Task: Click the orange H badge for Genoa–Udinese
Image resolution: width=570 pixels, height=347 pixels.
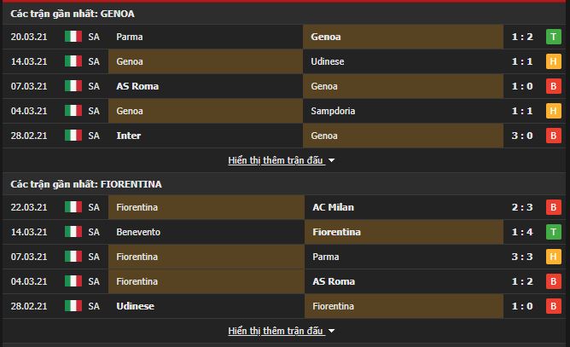Action: 553,61
